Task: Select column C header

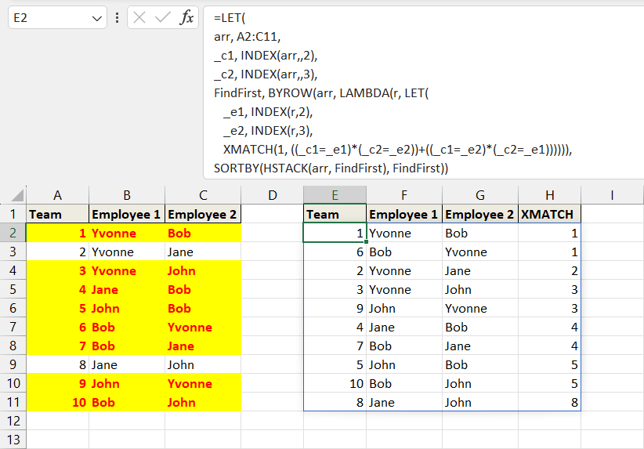Action: coord(203,195)
